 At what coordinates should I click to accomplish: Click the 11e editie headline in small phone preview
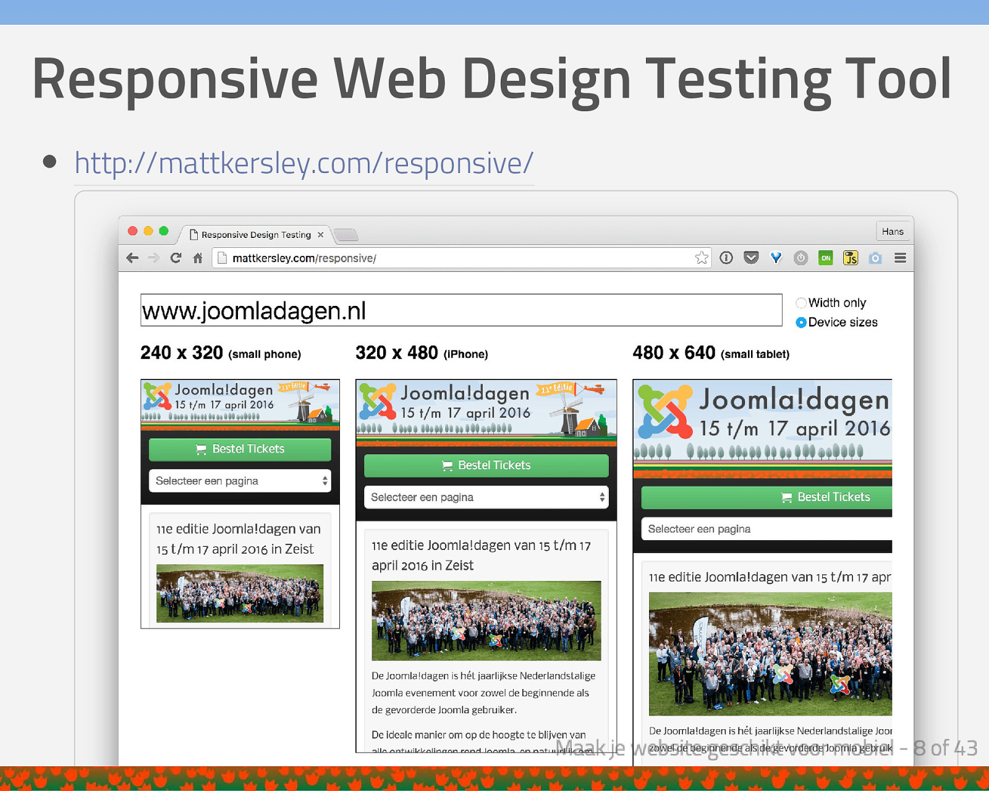click(239, 539)
